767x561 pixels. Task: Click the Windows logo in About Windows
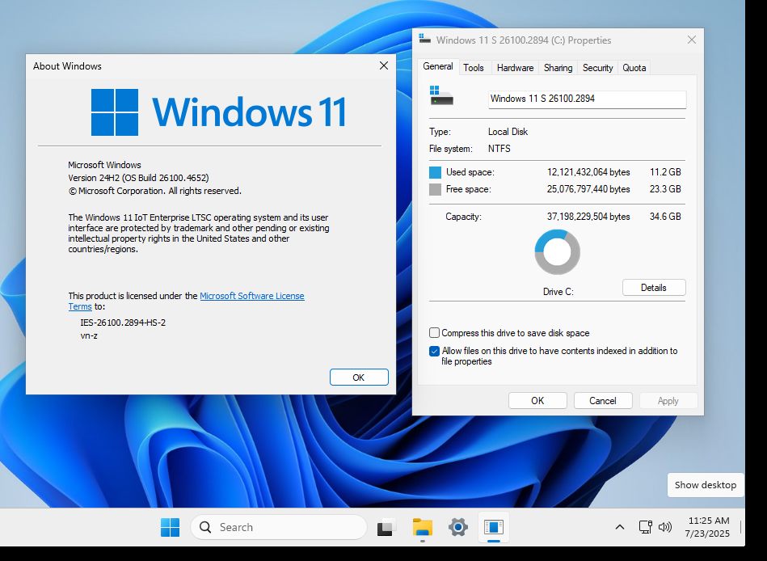pos(115,112)
